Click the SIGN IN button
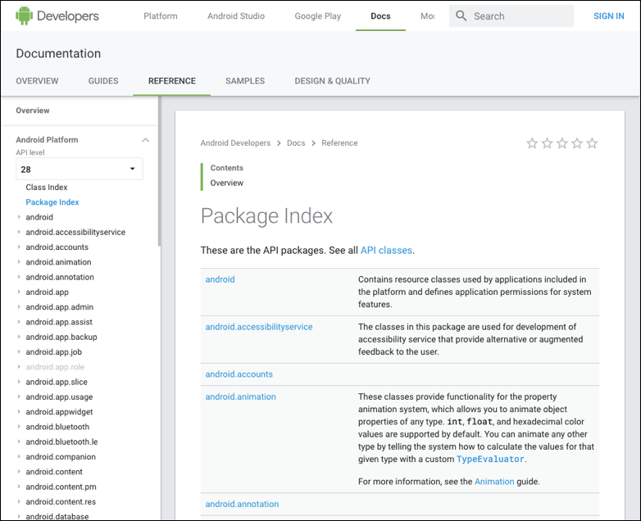641x521 pixels. (609, 16)
